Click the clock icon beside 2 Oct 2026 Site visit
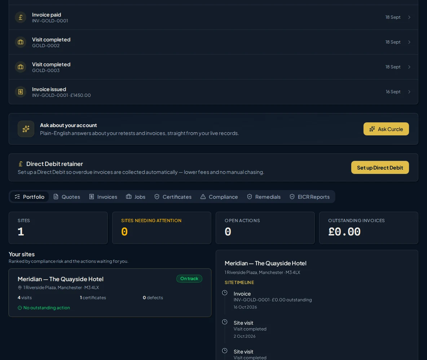 (225, 322)
